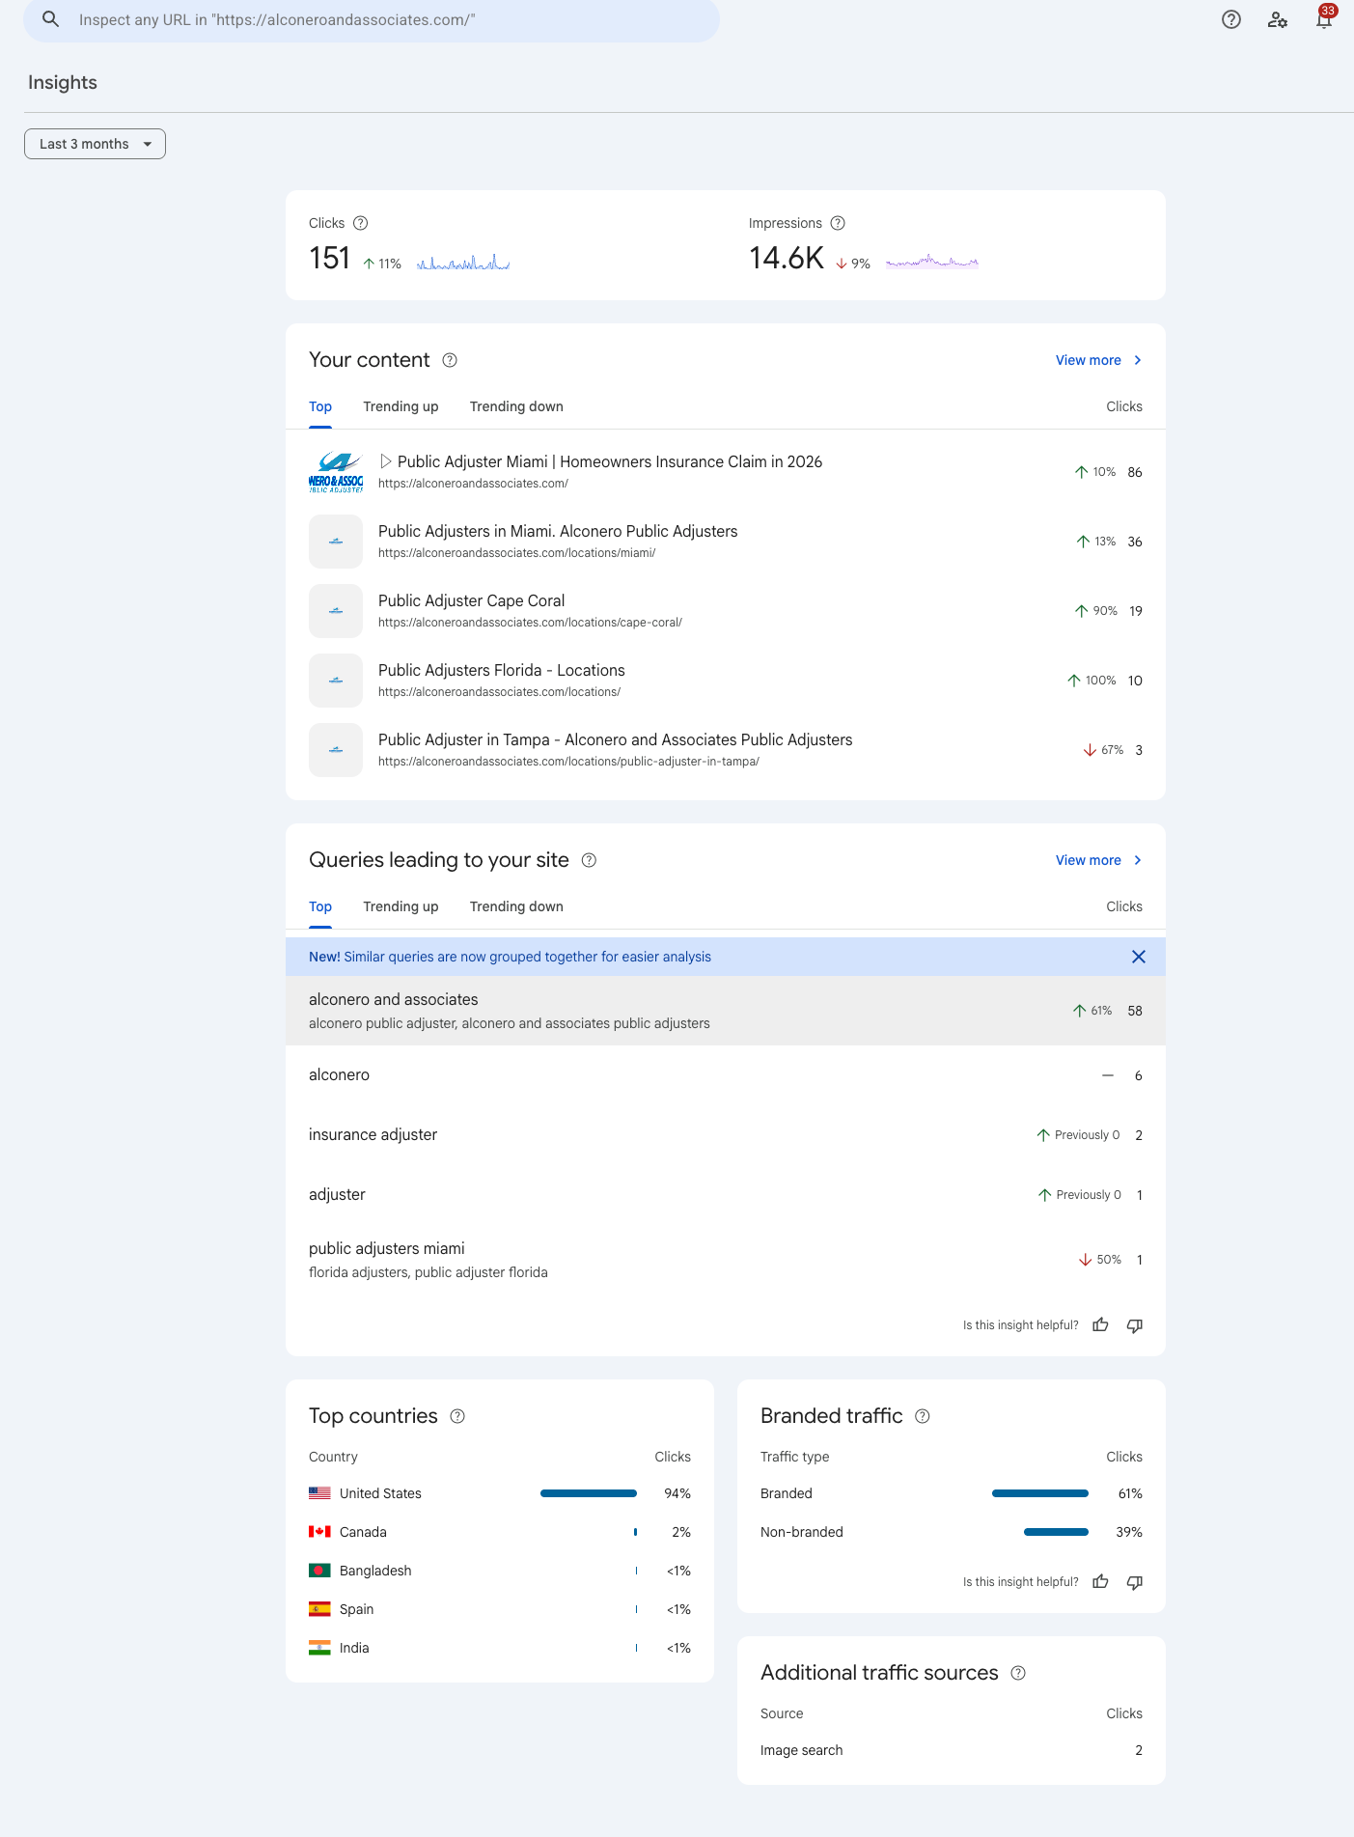The height and width of the screenshot is (1837, 1354).
Task: Click United States in Top countries
Action: (500, 1493)
